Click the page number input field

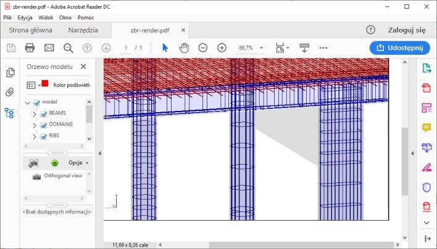[127, 48]
